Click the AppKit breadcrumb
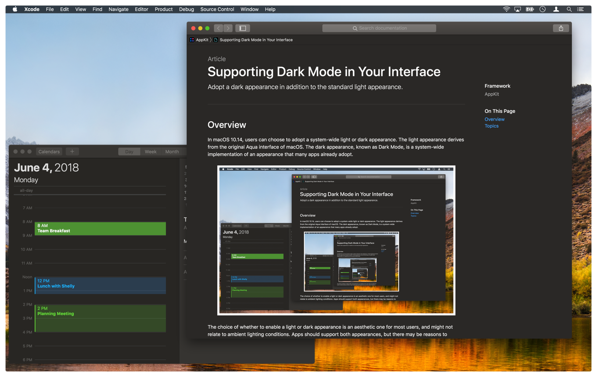This screenshot has width=597, height=377. (x=202, y=40)
